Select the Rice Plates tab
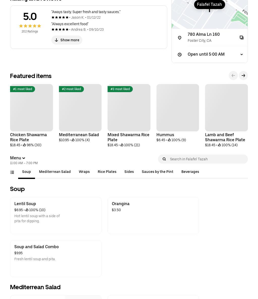This screenshot has width=258, height=299. [x=107, y=172]
